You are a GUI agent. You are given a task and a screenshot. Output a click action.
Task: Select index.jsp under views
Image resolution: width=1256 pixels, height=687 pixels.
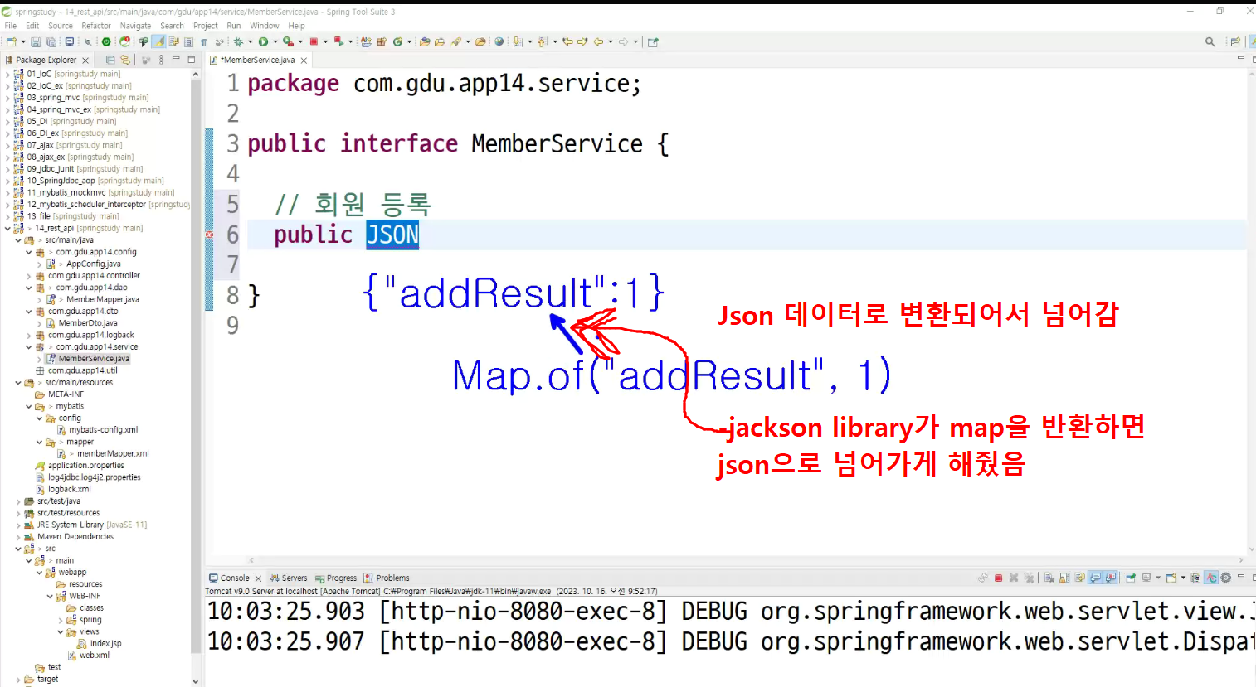click(105, 643)
